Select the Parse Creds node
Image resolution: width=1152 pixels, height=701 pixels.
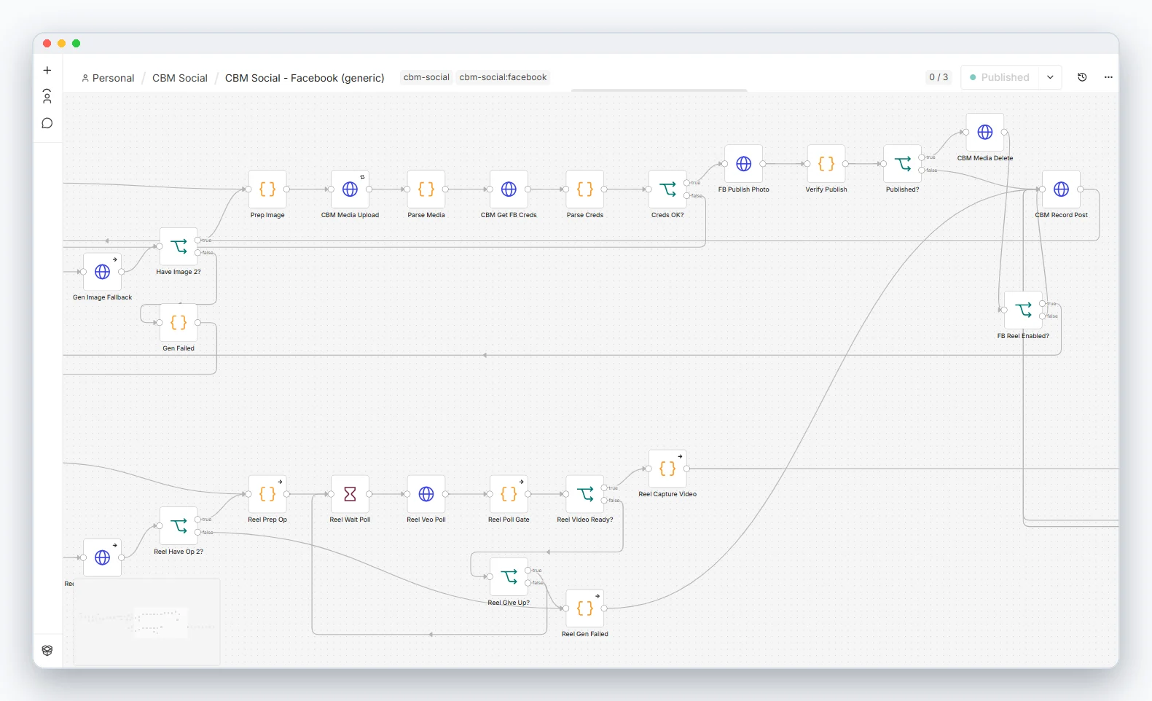[x=584, y=189]
